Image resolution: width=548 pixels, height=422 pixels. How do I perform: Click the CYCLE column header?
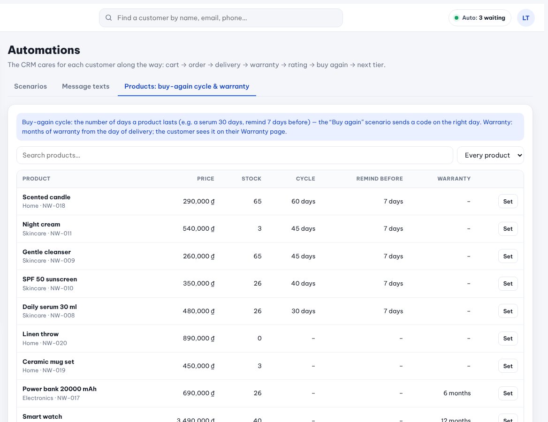305,179
